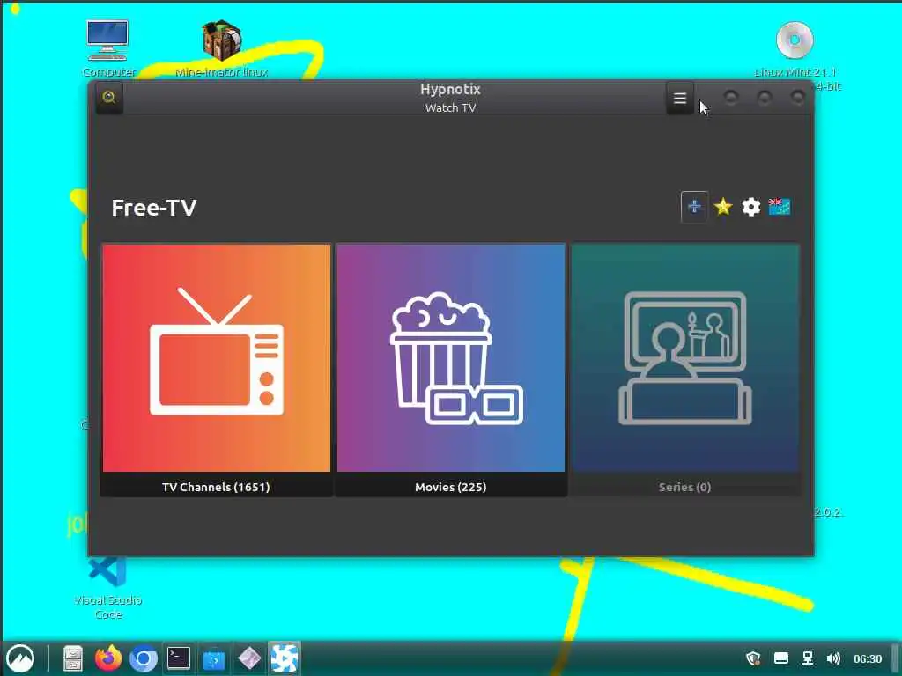Close the Hypnotix window
Image resolution: width=902 pixels, height=676 pixels.
(797, 98)
